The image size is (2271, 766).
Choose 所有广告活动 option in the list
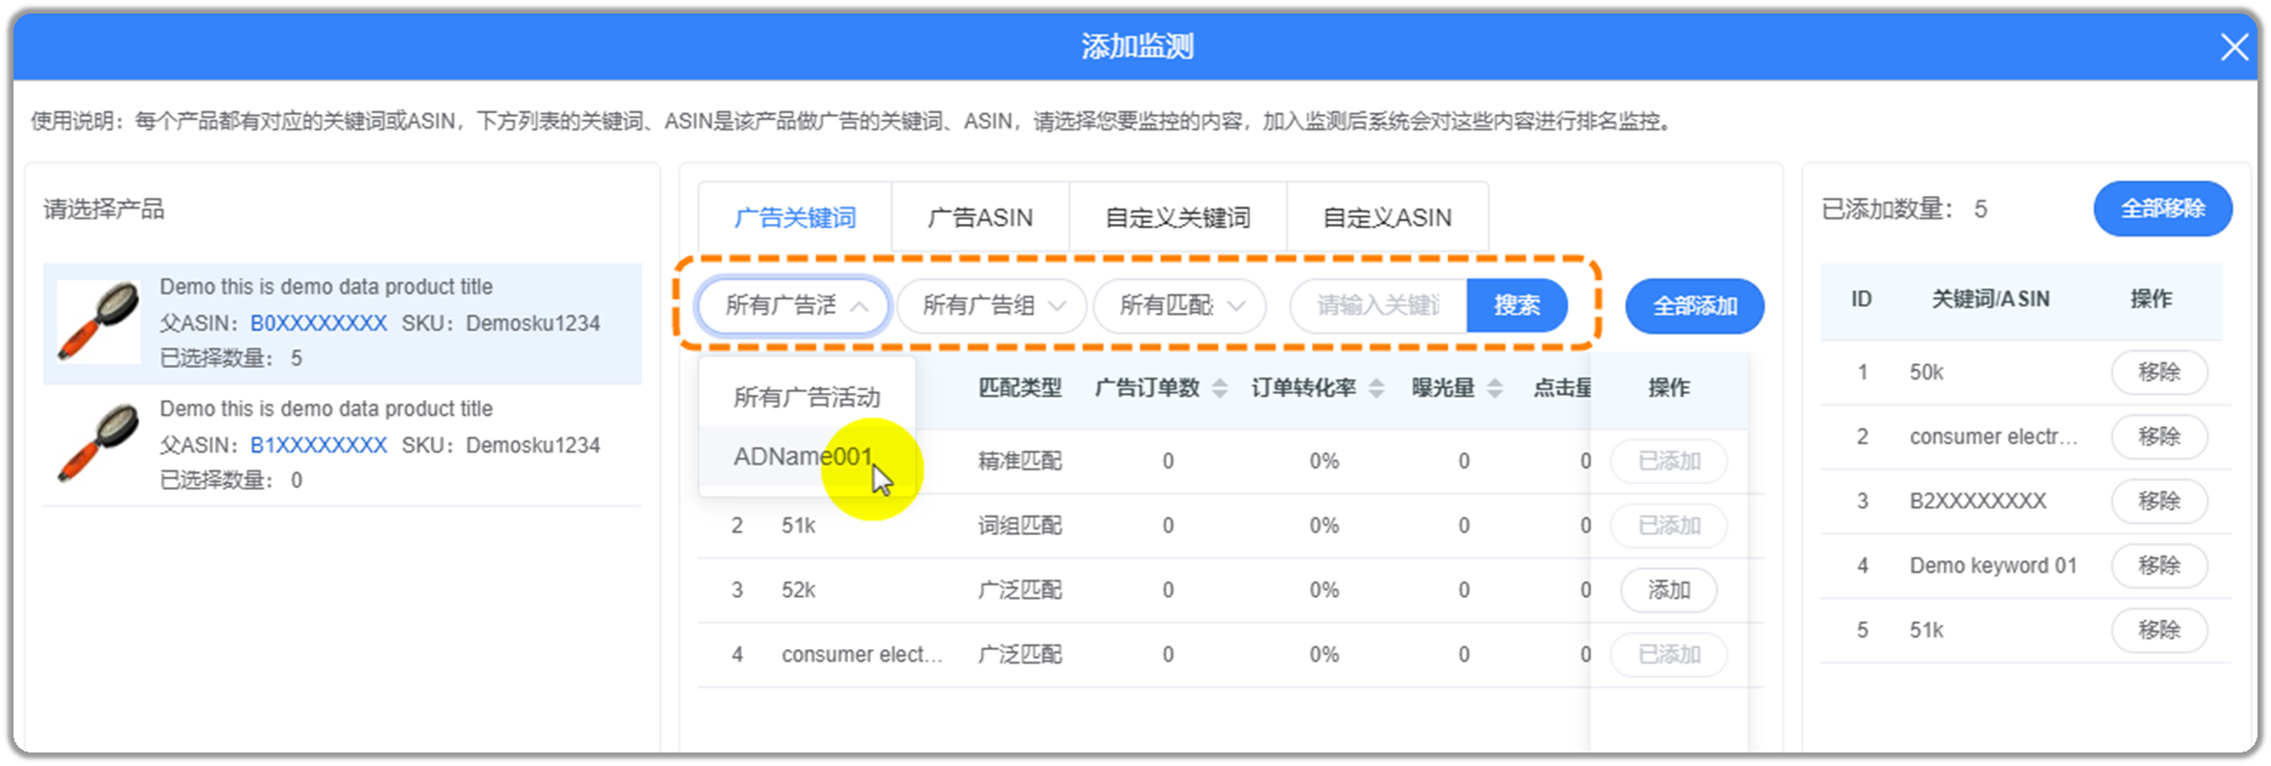point(808,397)
